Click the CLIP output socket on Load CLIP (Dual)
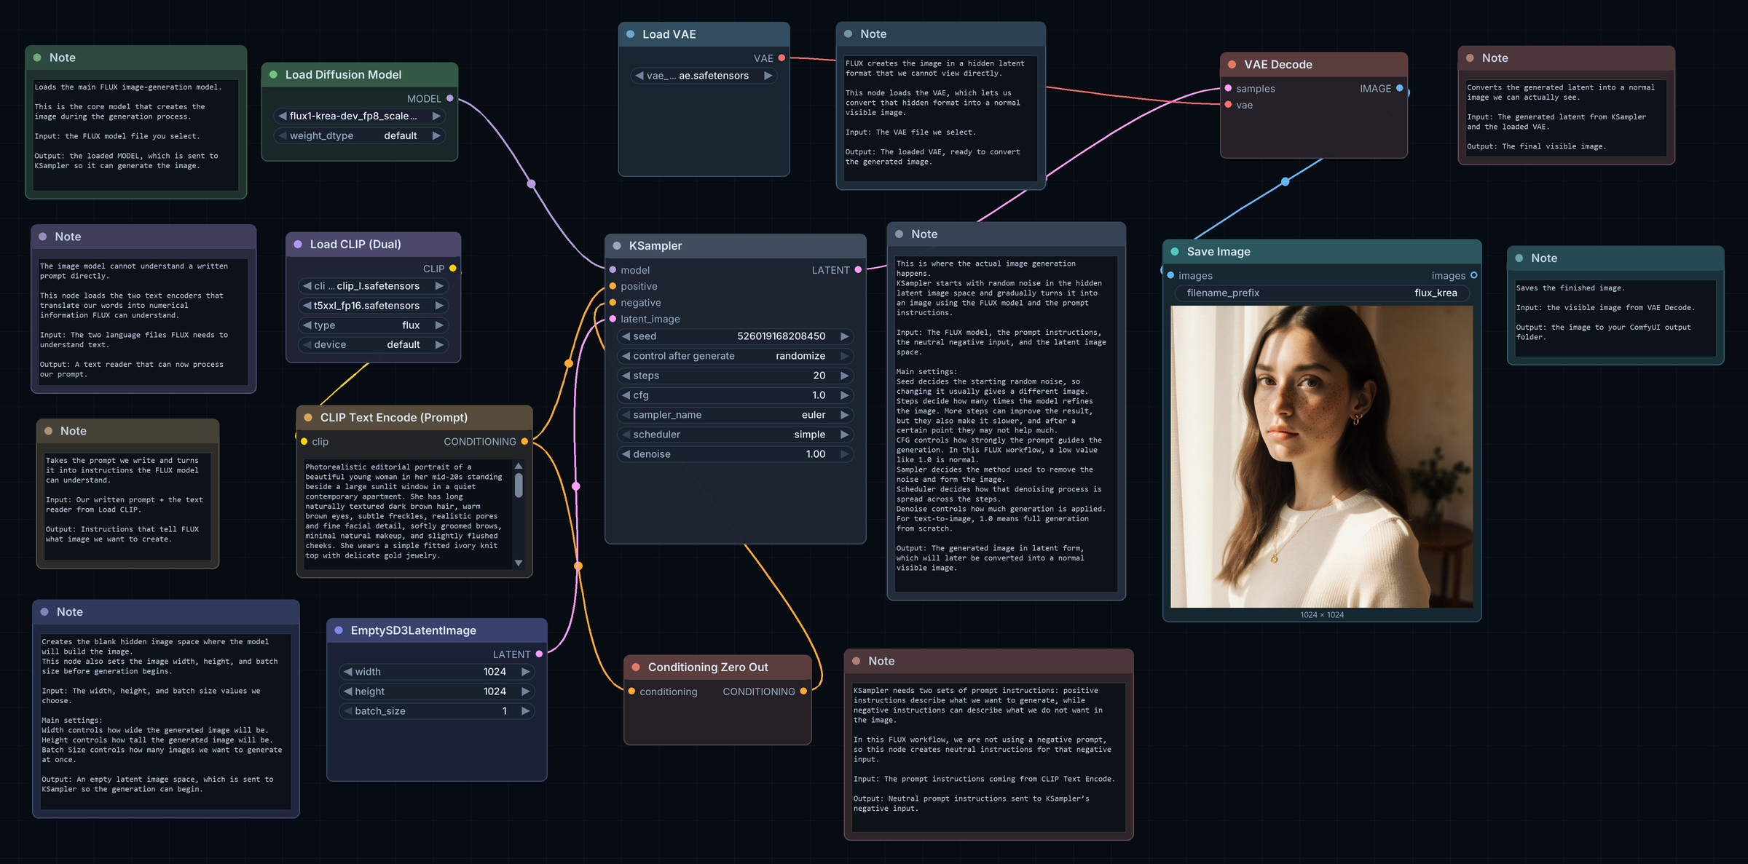Screen dimensions: 1748x864 [453, 269]
